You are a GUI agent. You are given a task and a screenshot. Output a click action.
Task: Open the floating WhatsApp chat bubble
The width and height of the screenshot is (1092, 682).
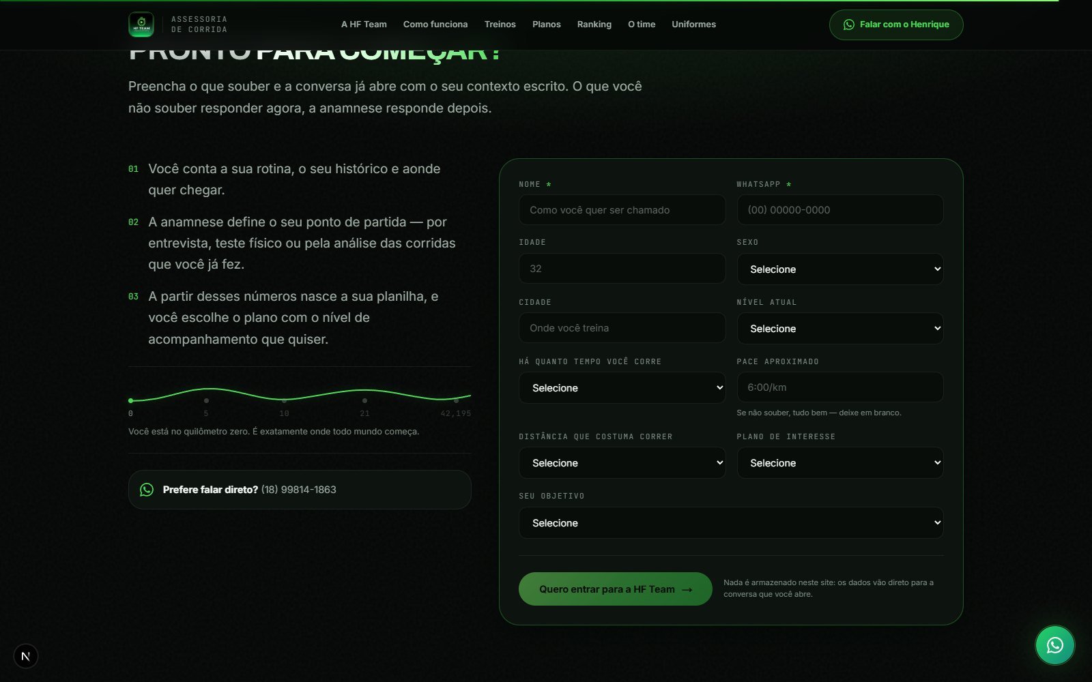point(1054,644)
